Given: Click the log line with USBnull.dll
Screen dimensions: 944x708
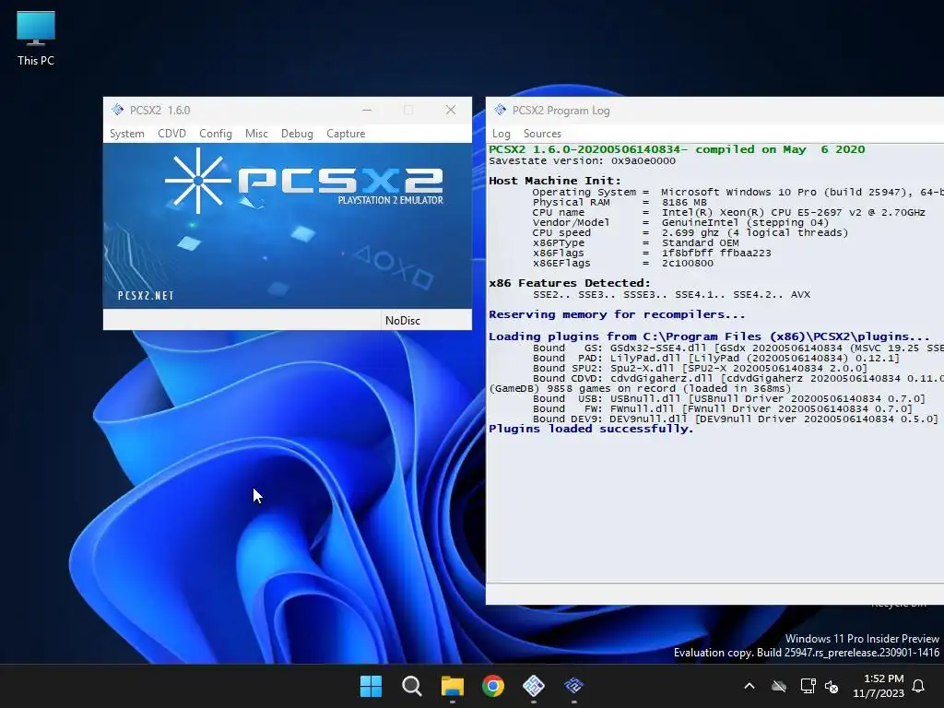Looking at the screenshot, I should click(x=728, y=398).
